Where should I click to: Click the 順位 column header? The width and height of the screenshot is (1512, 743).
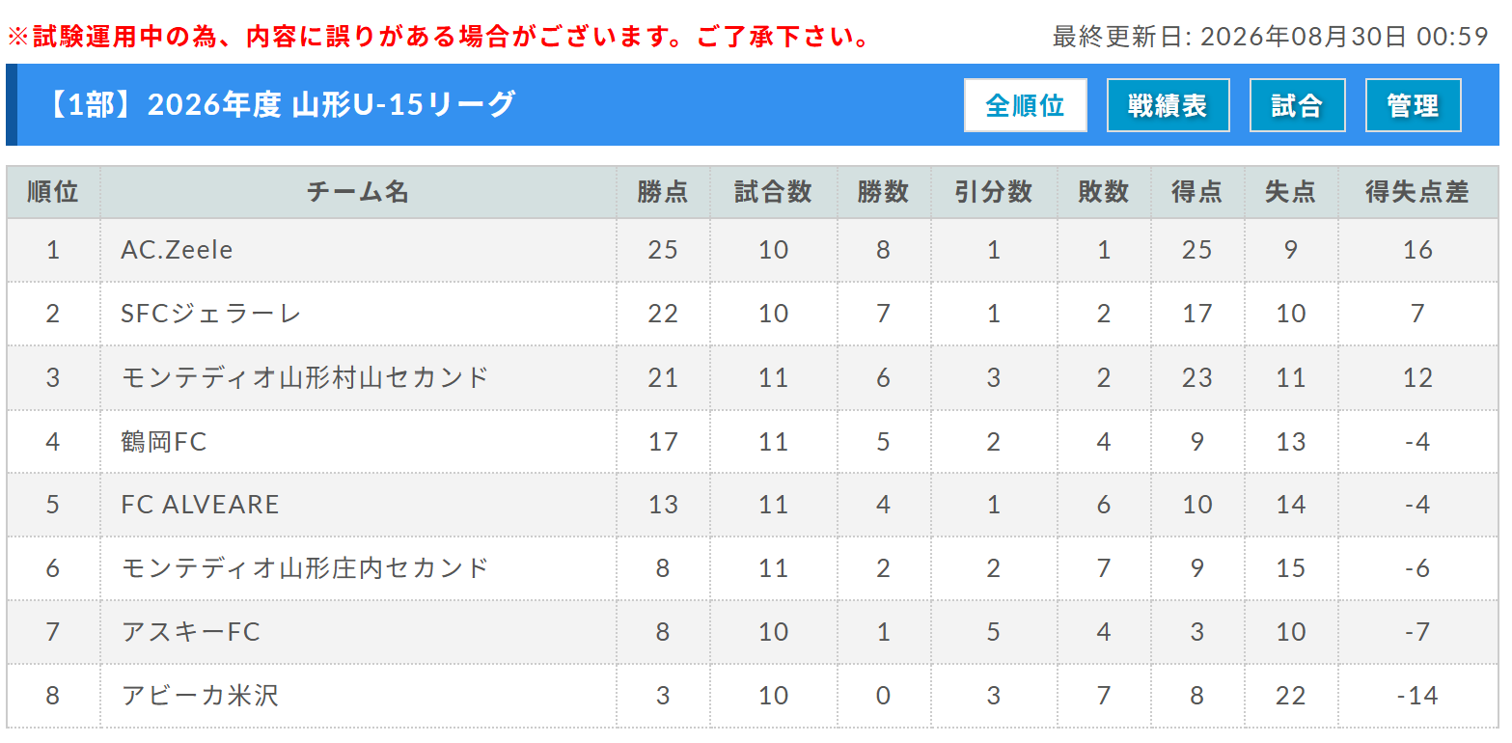pyautogui.click(x=53, y=192)
